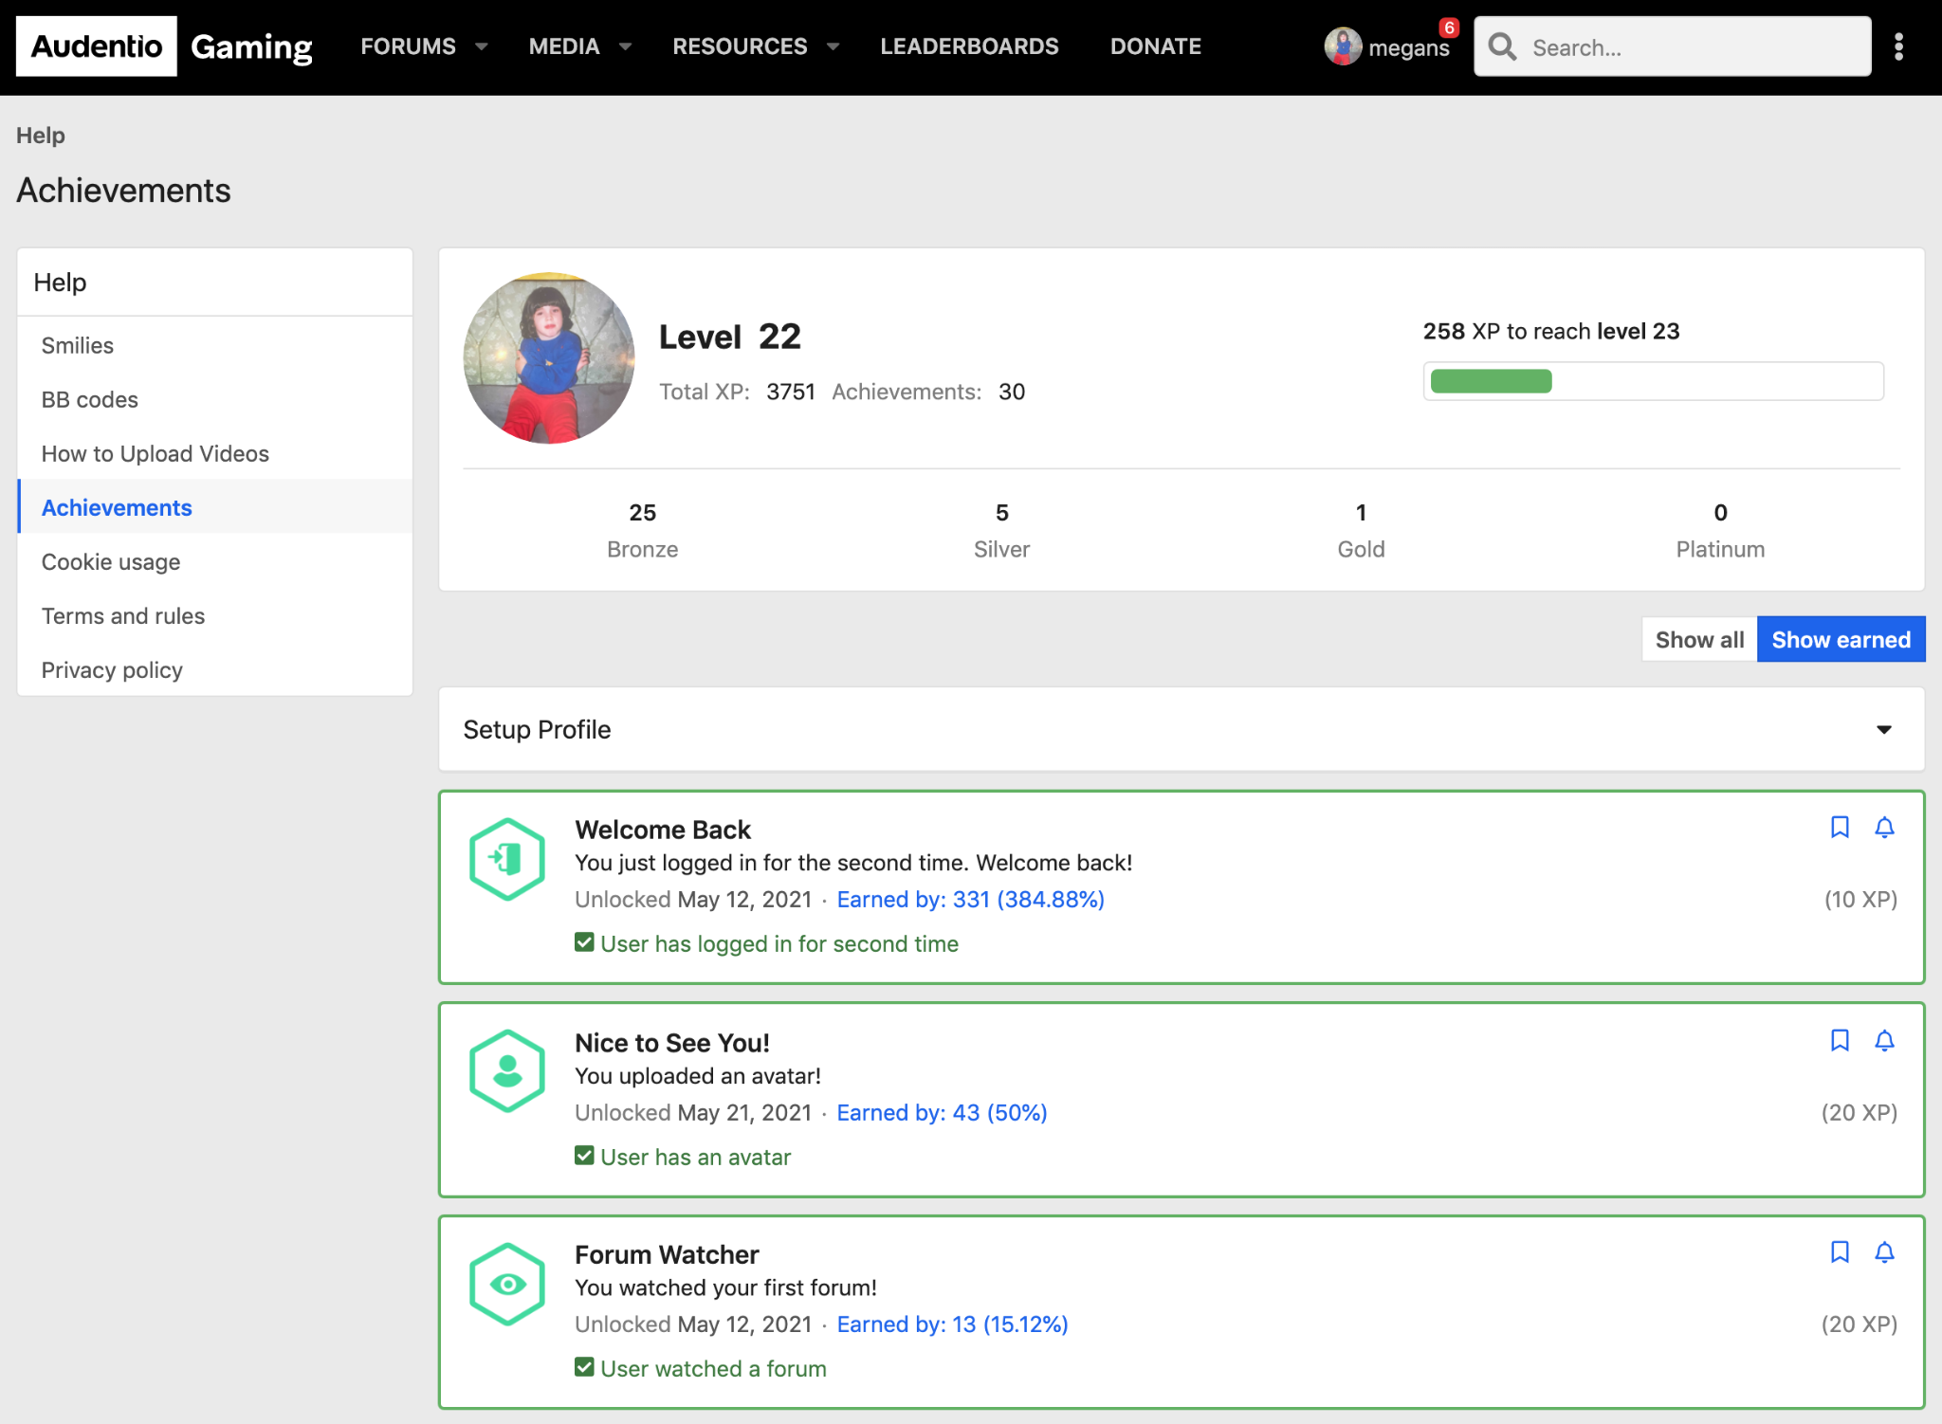Click the large profile avatar photo

pos(549,358)
